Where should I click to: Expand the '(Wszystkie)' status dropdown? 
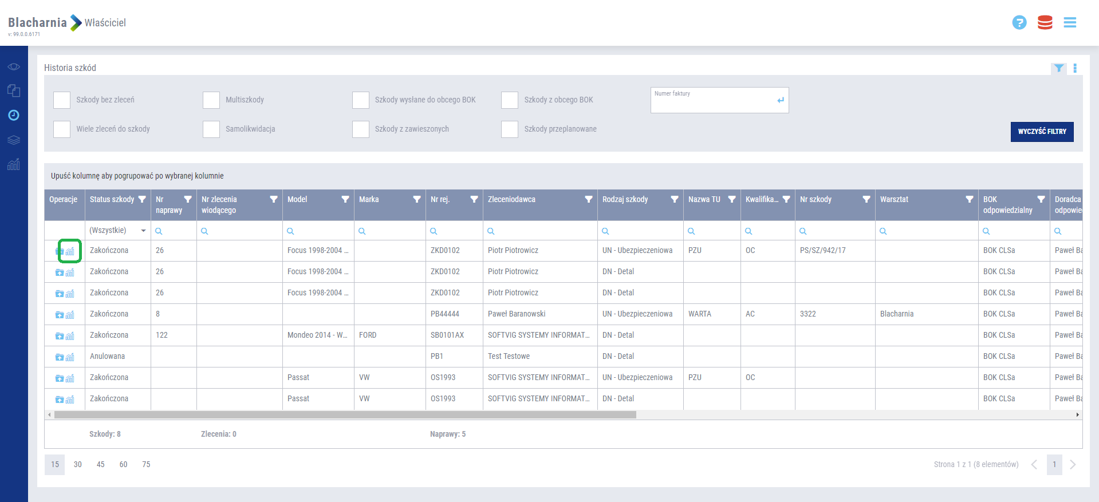pos(143,231)
